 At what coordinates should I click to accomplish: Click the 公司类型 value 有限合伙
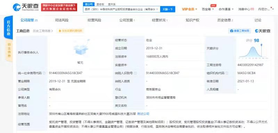coord(55,89)
